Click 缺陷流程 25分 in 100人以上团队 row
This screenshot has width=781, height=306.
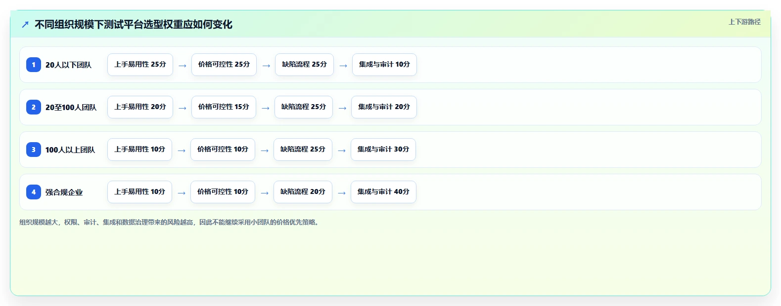303,150
